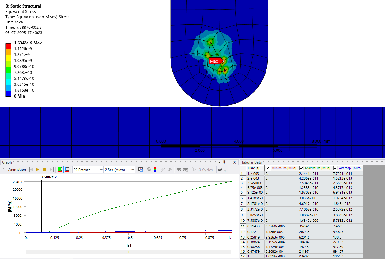Select Result Sets animation mode icon
Viewport: 385px width, 259px height.
67,170
